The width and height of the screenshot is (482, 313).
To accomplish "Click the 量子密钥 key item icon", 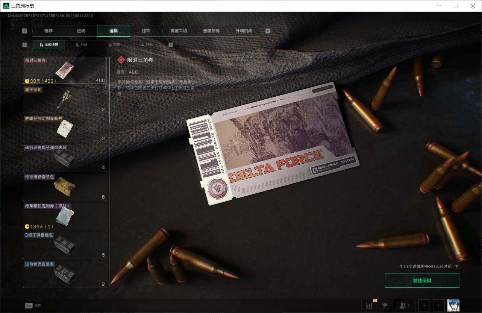I will coord(64,99).
